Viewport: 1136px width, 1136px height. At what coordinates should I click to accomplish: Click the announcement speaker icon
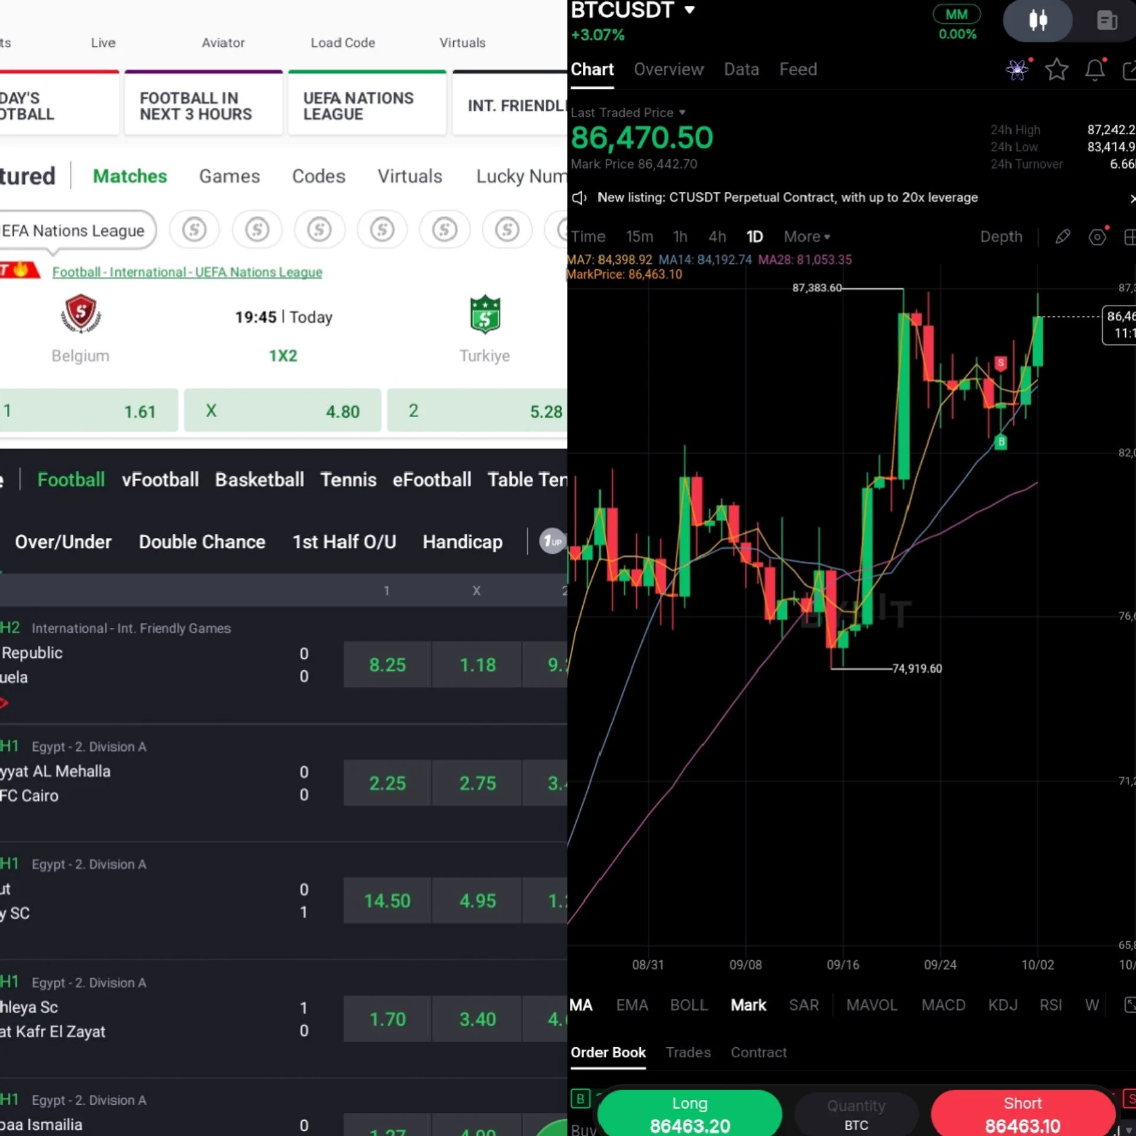pyautogui.click(x=579, y=198)
